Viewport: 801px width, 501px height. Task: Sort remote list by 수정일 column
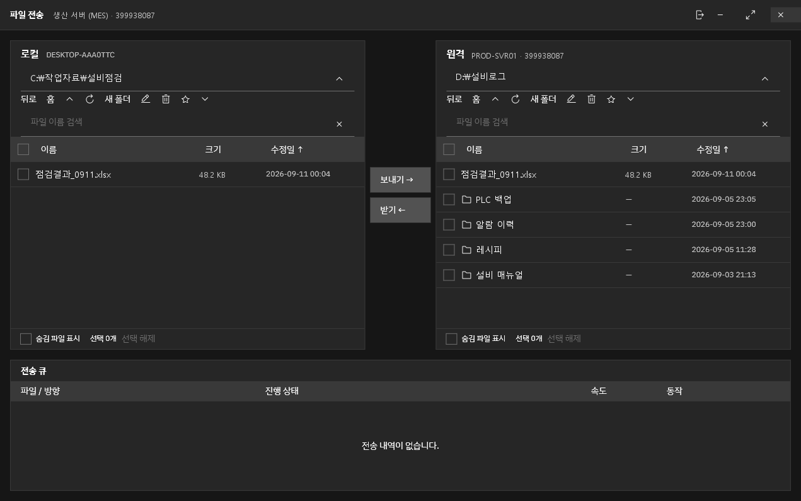[x=713, y=149]
